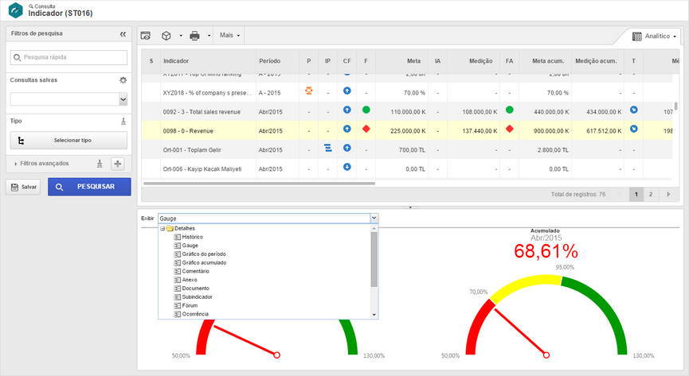The width and height of the screenshot is (689, 376).
Task: Click the Salvar button
Action: click(23, 187)
